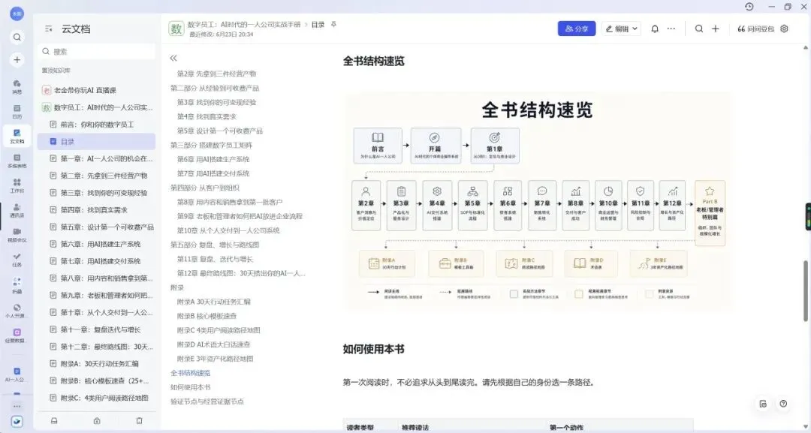The image size is (811, 433).
Task: Jump to 如何使用本书 in the outline
Action: tap(190, 387)
